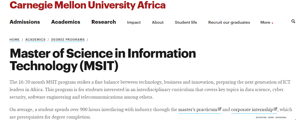Click Carnegie Mellon University Africa site title

click(87, 5)
